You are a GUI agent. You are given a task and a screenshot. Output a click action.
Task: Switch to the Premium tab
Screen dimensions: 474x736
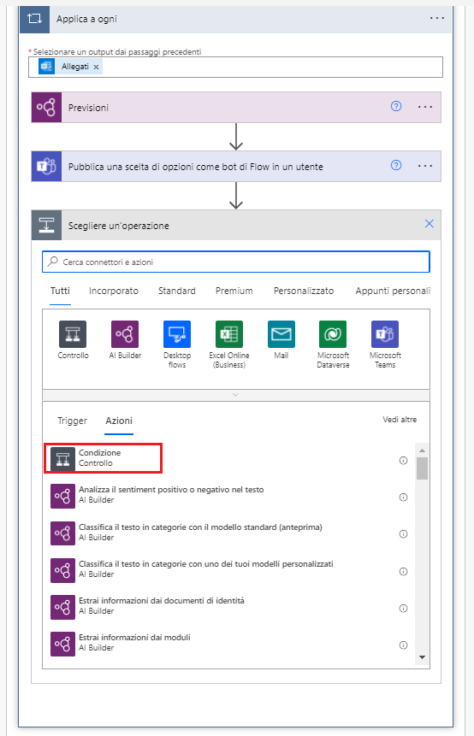point(234,291)
